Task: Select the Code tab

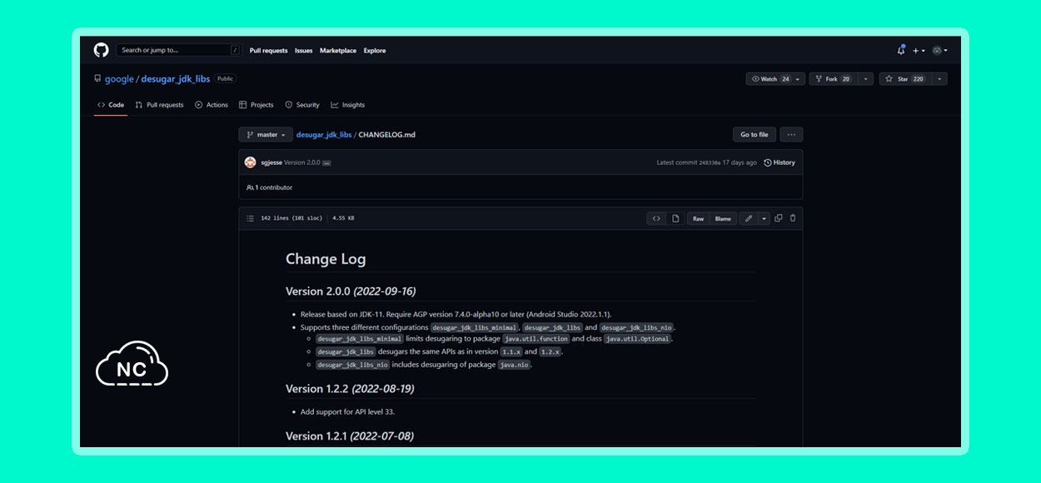Action: click(111, 105)
